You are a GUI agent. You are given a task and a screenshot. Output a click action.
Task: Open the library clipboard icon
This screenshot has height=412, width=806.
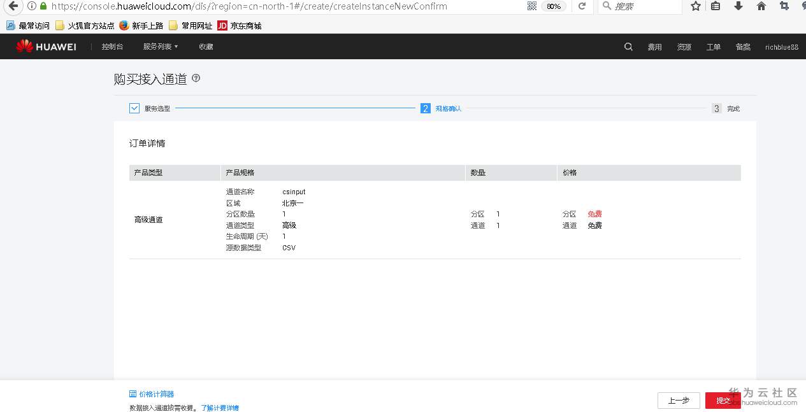pyautogui.click(x=717, y=7)
